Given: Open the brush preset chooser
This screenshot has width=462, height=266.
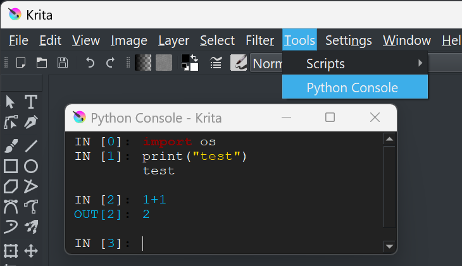Looking at the screenshot, I should pos(239,63).
